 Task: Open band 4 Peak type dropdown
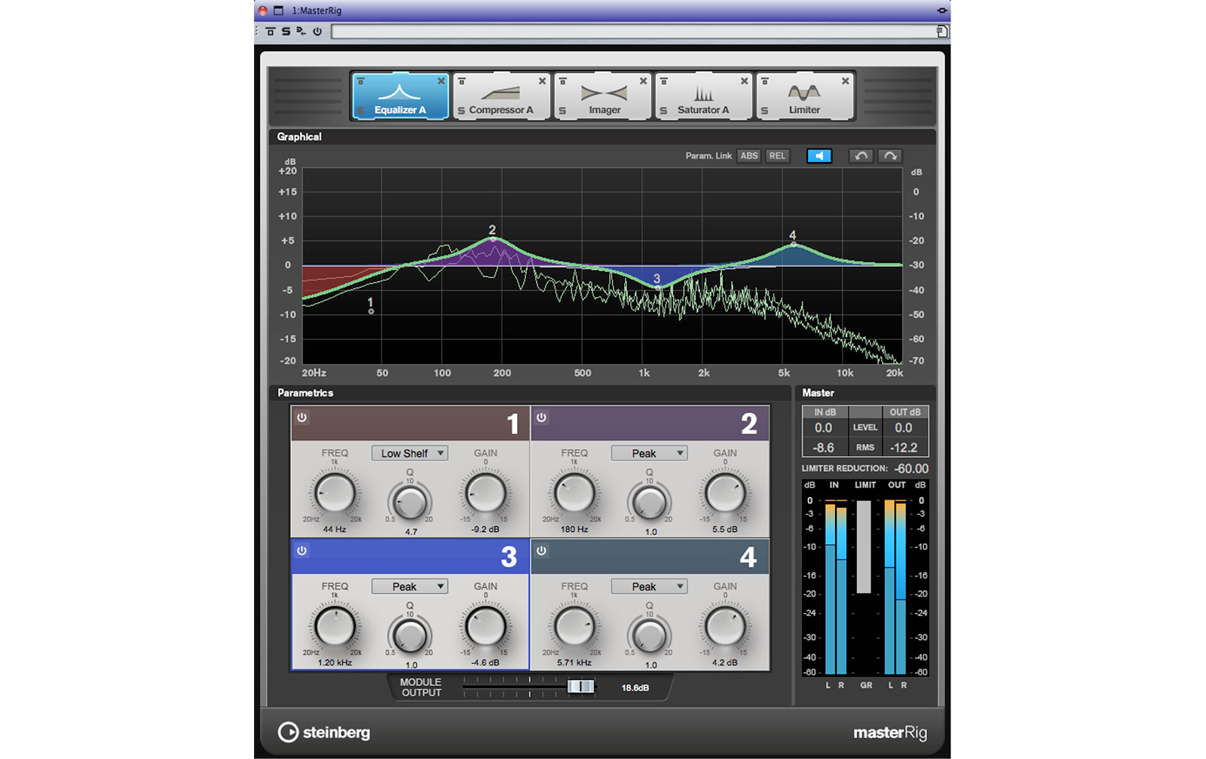point(649,586)
